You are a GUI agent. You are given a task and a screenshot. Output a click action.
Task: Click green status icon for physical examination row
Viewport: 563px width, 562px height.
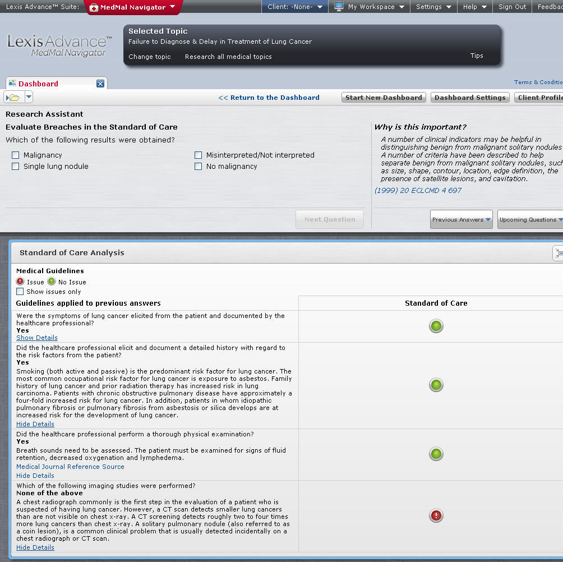coord(436,454)
